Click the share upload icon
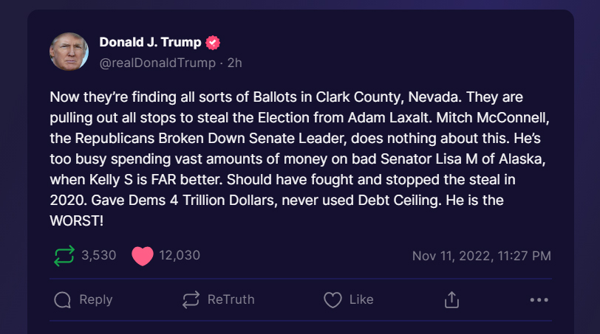The width and height of the screenshot is (600, 334). 451,299
